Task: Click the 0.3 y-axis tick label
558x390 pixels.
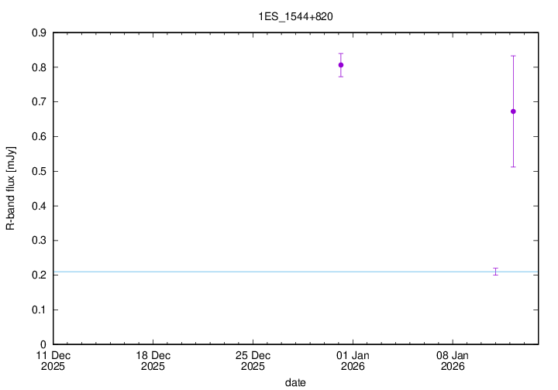Action: [38, 241]
